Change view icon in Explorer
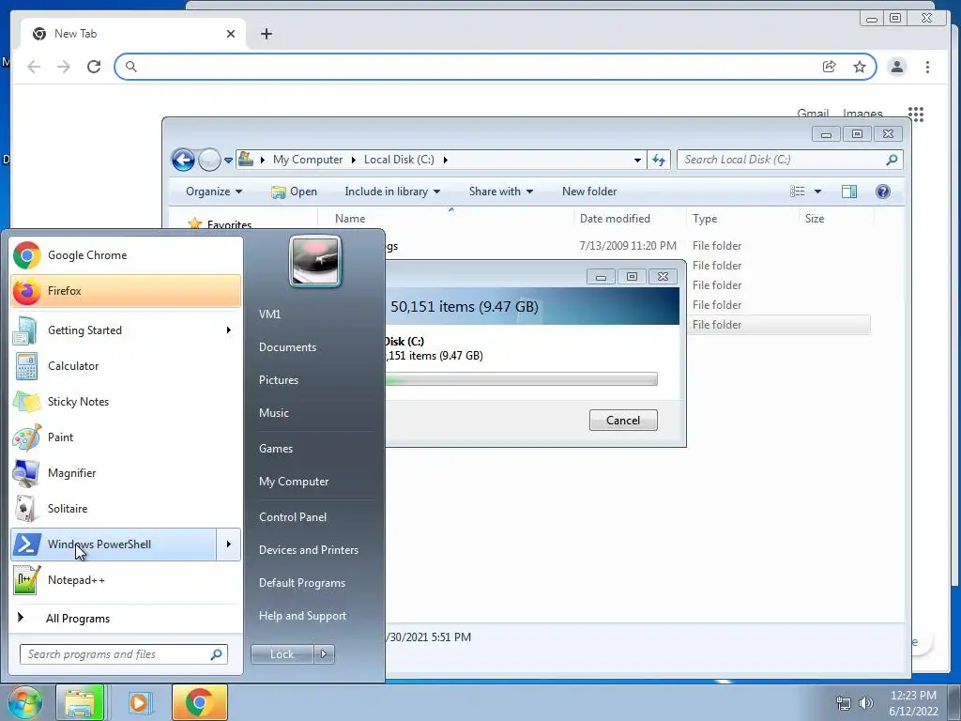 pyautogui.click(x=798, y=192)
